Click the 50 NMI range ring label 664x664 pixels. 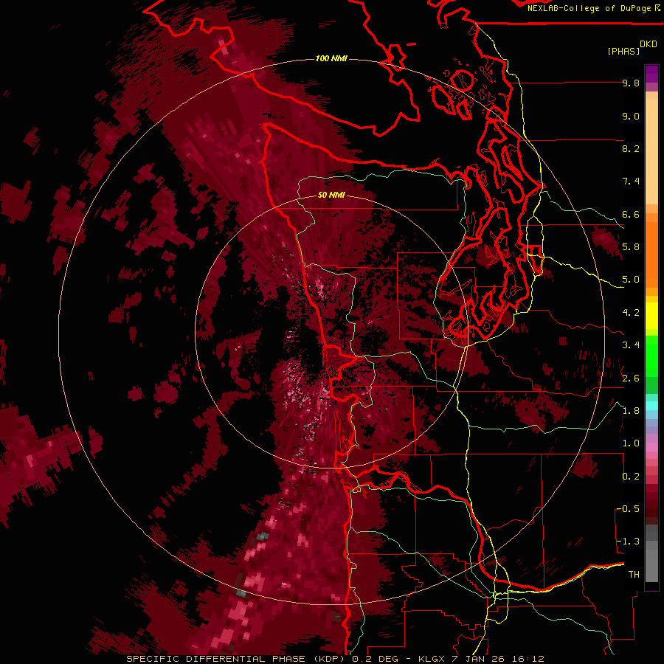[x=331, y=195]
